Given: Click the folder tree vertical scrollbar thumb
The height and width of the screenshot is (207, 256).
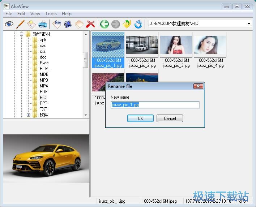Looking at the screenshot, I should [x=86, y=60].
